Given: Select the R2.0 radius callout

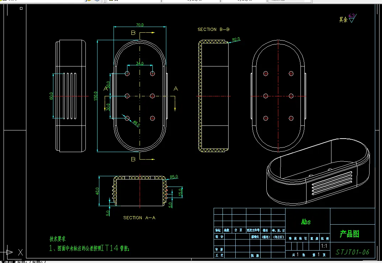Looking at the screenshot, I should point(236,39).
